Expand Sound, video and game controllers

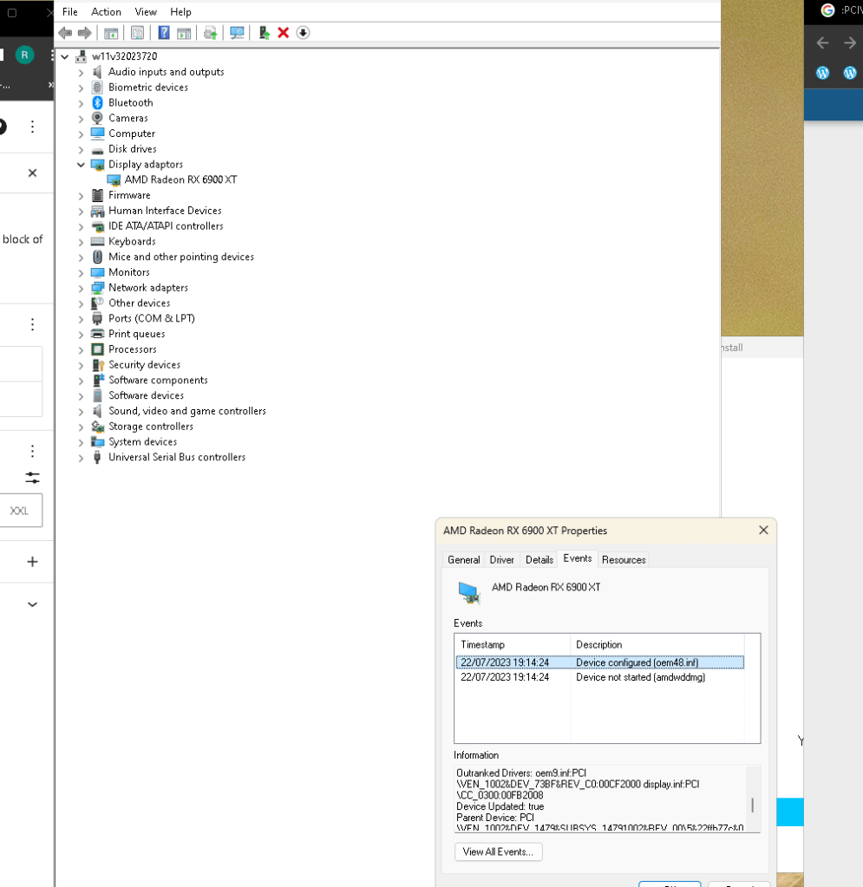(81, 411)
